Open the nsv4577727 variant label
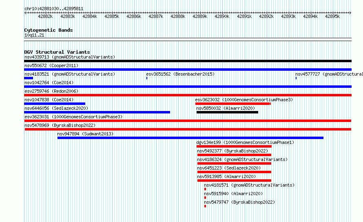 (x=329, y=74)
